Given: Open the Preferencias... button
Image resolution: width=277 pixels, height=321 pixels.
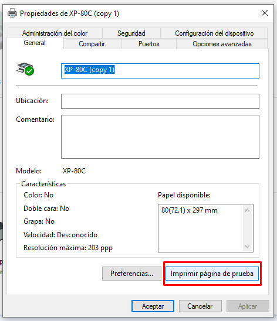Looking at the screenshot, I should coord(131,274).
